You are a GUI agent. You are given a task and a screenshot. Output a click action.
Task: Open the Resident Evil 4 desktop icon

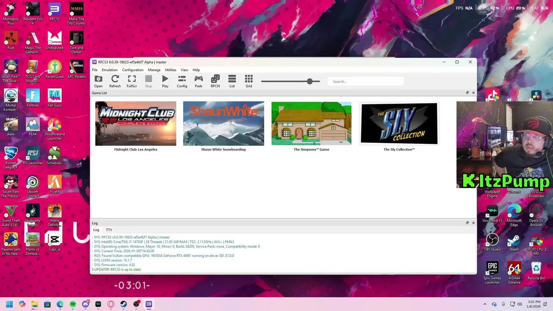point(33,14)
